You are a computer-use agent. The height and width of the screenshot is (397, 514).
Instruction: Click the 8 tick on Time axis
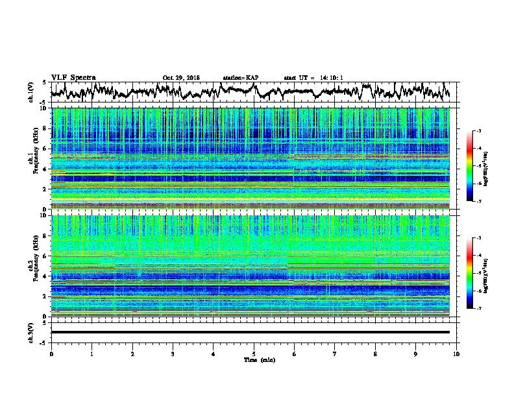375,354
